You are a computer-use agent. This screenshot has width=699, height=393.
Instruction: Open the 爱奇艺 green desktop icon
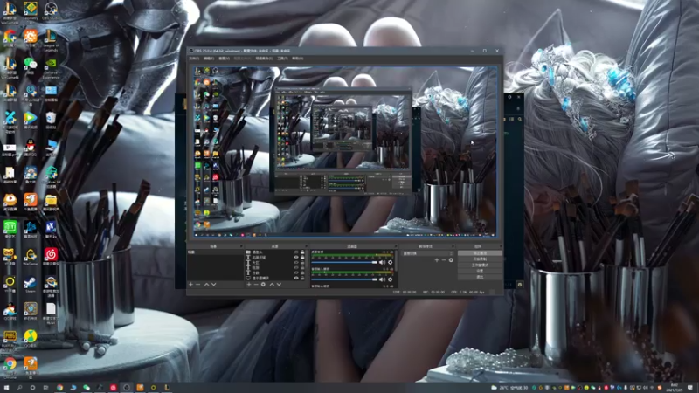pos(10,229)
